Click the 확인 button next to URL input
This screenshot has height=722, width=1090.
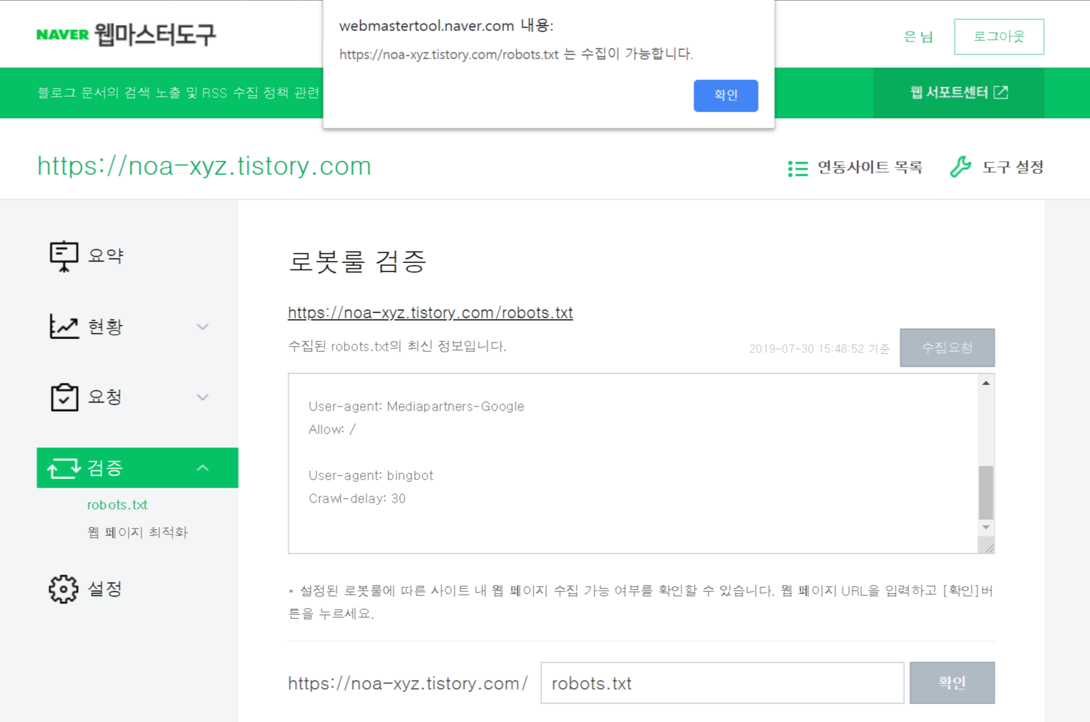[952, 683]
